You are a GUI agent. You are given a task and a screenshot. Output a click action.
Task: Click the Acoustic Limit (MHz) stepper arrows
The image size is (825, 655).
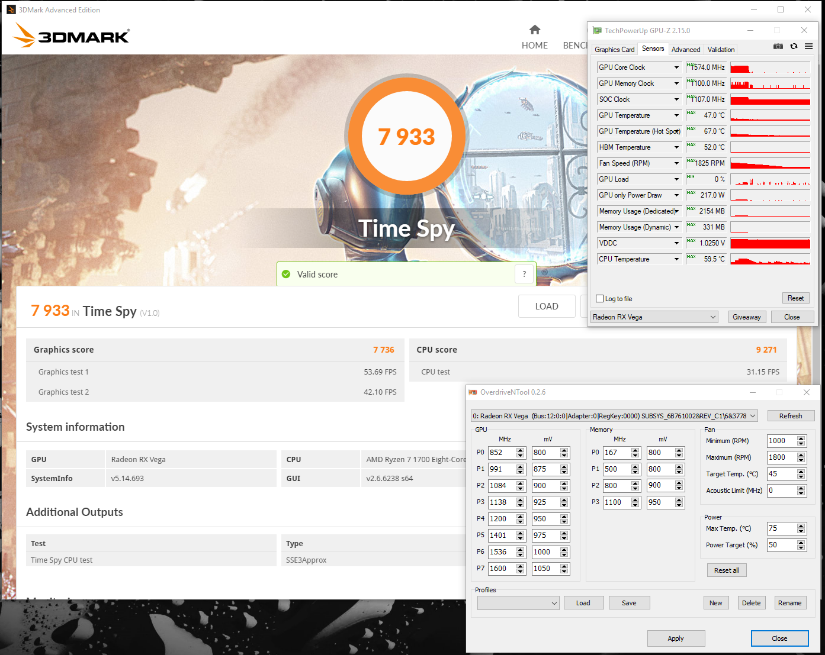801,491
